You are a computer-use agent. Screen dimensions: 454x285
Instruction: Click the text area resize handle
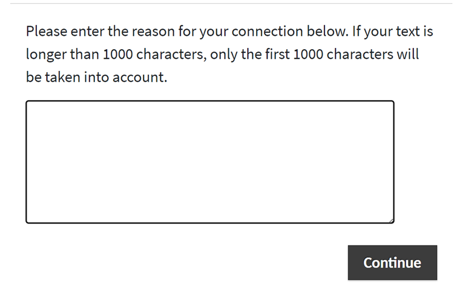coord(391,220)
